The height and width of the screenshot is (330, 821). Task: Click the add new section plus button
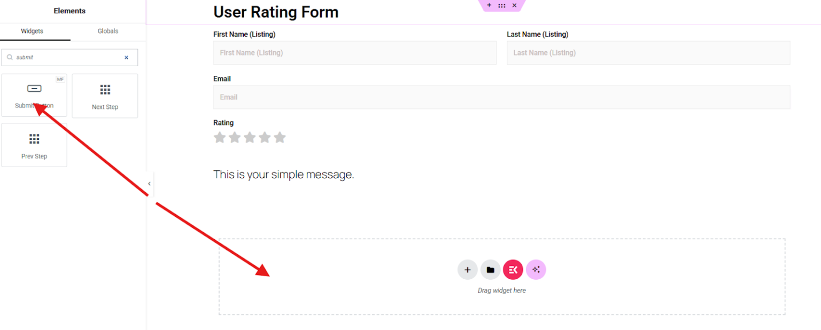pos(468,270)
